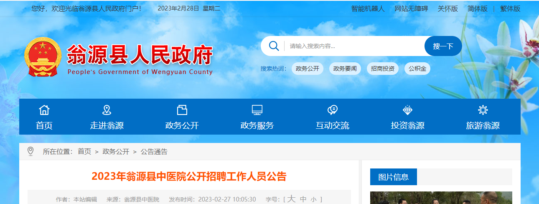
Task: Click the 政务要闻 hot search tag
Action: 345,69
